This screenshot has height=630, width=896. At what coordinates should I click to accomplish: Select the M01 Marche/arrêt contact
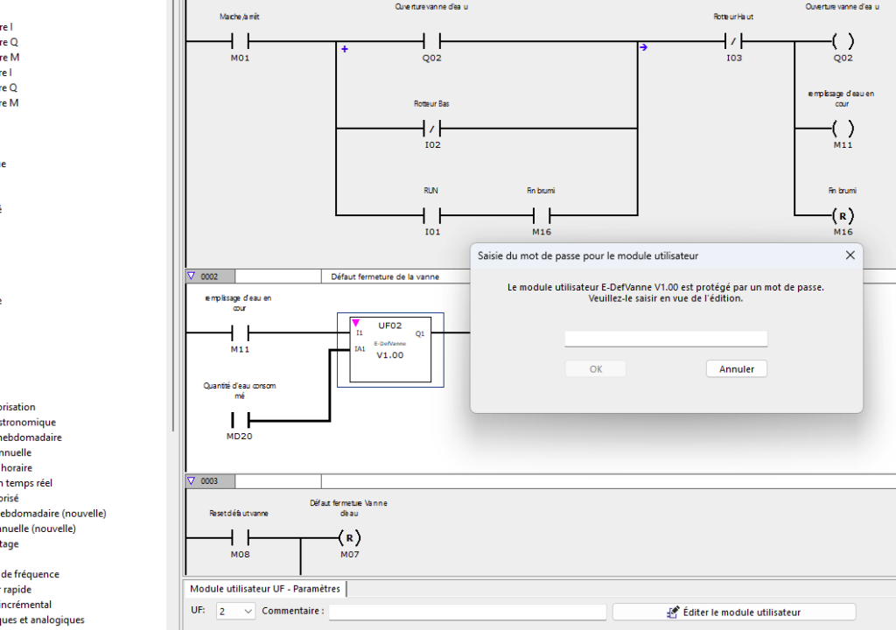point(240,41)
